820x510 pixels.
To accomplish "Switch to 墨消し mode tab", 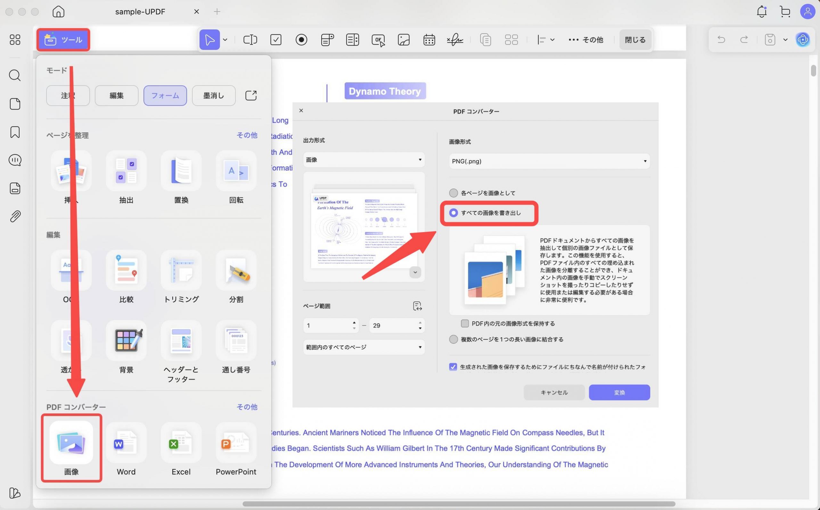I will click(x=213, y=95).
